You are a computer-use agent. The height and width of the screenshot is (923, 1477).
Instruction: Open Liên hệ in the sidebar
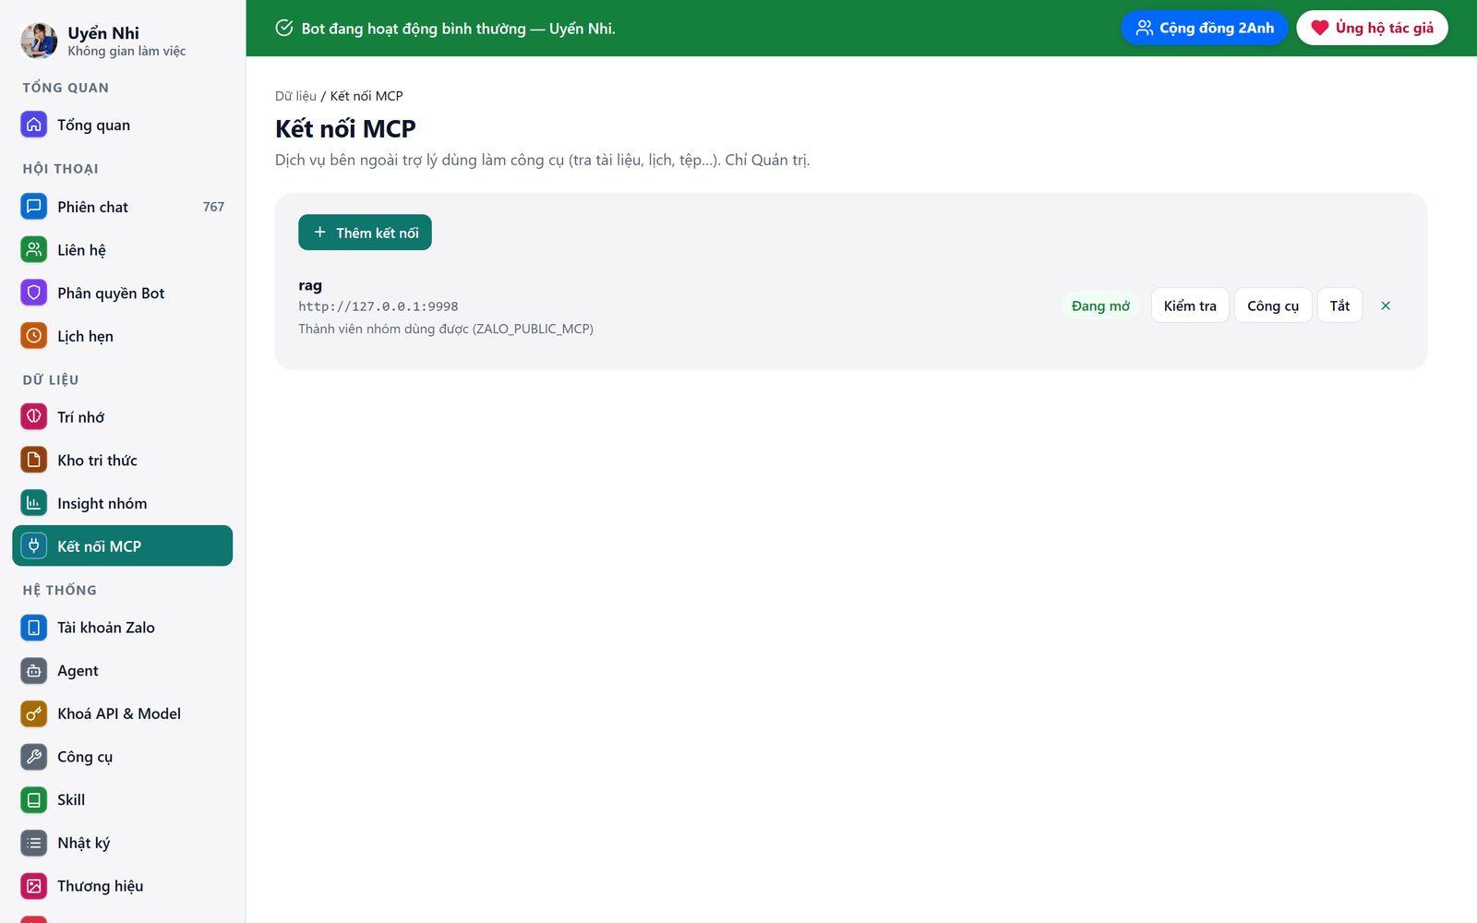123,250
